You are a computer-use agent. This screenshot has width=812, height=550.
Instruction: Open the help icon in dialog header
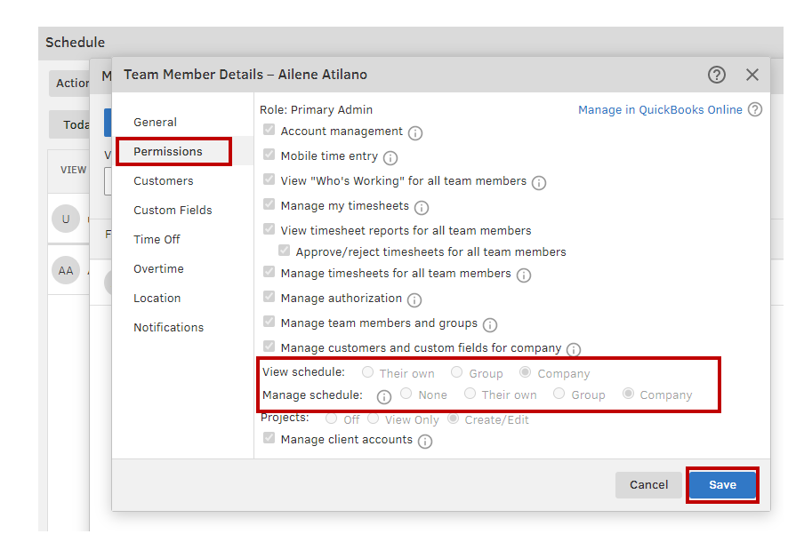pyautogui.click(x=716, y=75)
